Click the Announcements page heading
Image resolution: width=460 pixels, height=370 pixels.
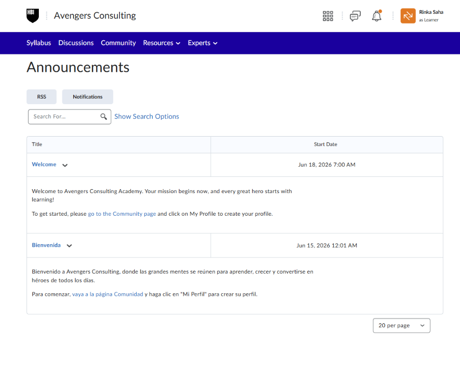tap(78, 67)
